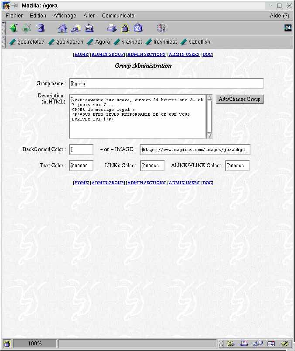
Task: Click the Group name text field
Action: pyautogui.click(x=166, y=84)
